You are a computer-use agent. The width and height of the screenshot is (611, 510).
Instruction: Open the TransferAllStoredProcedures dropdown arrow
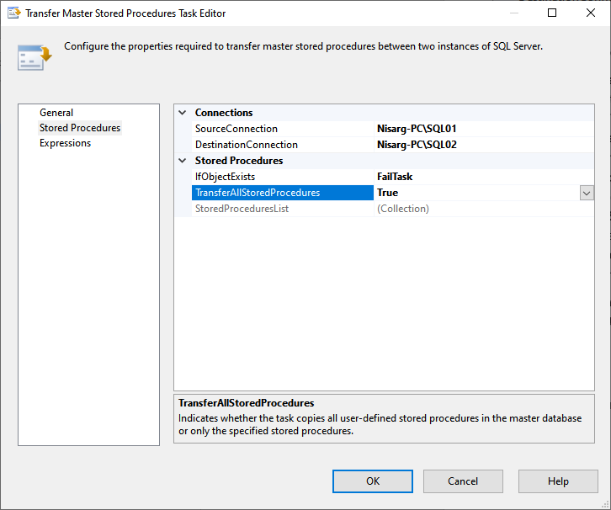tap(587, 193)
